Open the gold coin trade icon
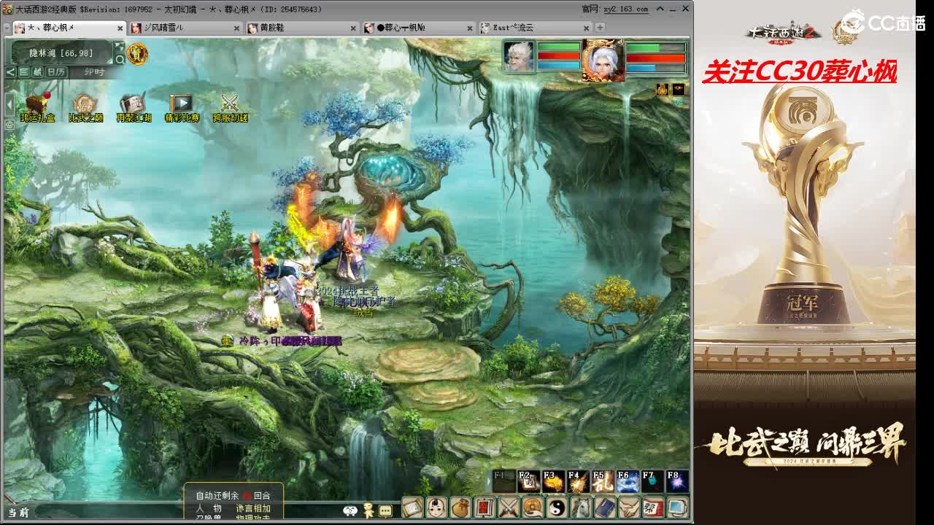 (x=533, y=507)
